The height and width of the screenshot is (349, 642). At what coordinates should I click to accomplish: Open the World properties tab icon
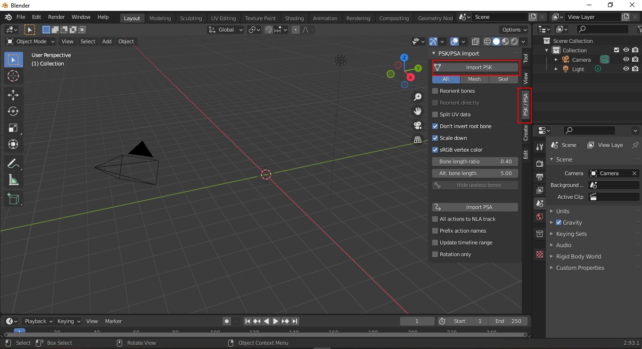coord(540,217)
